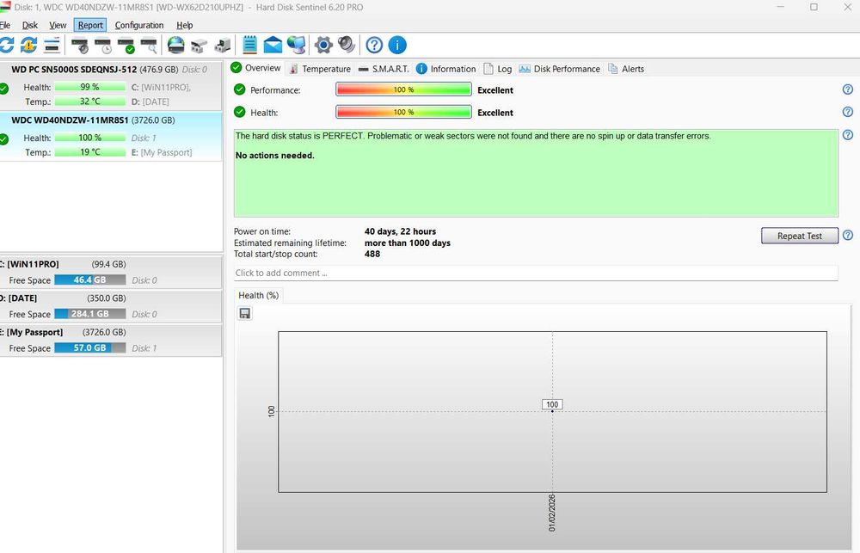860x553 pixels.
Task: Open the Configuration menu
Action: [x=139, y=25]
